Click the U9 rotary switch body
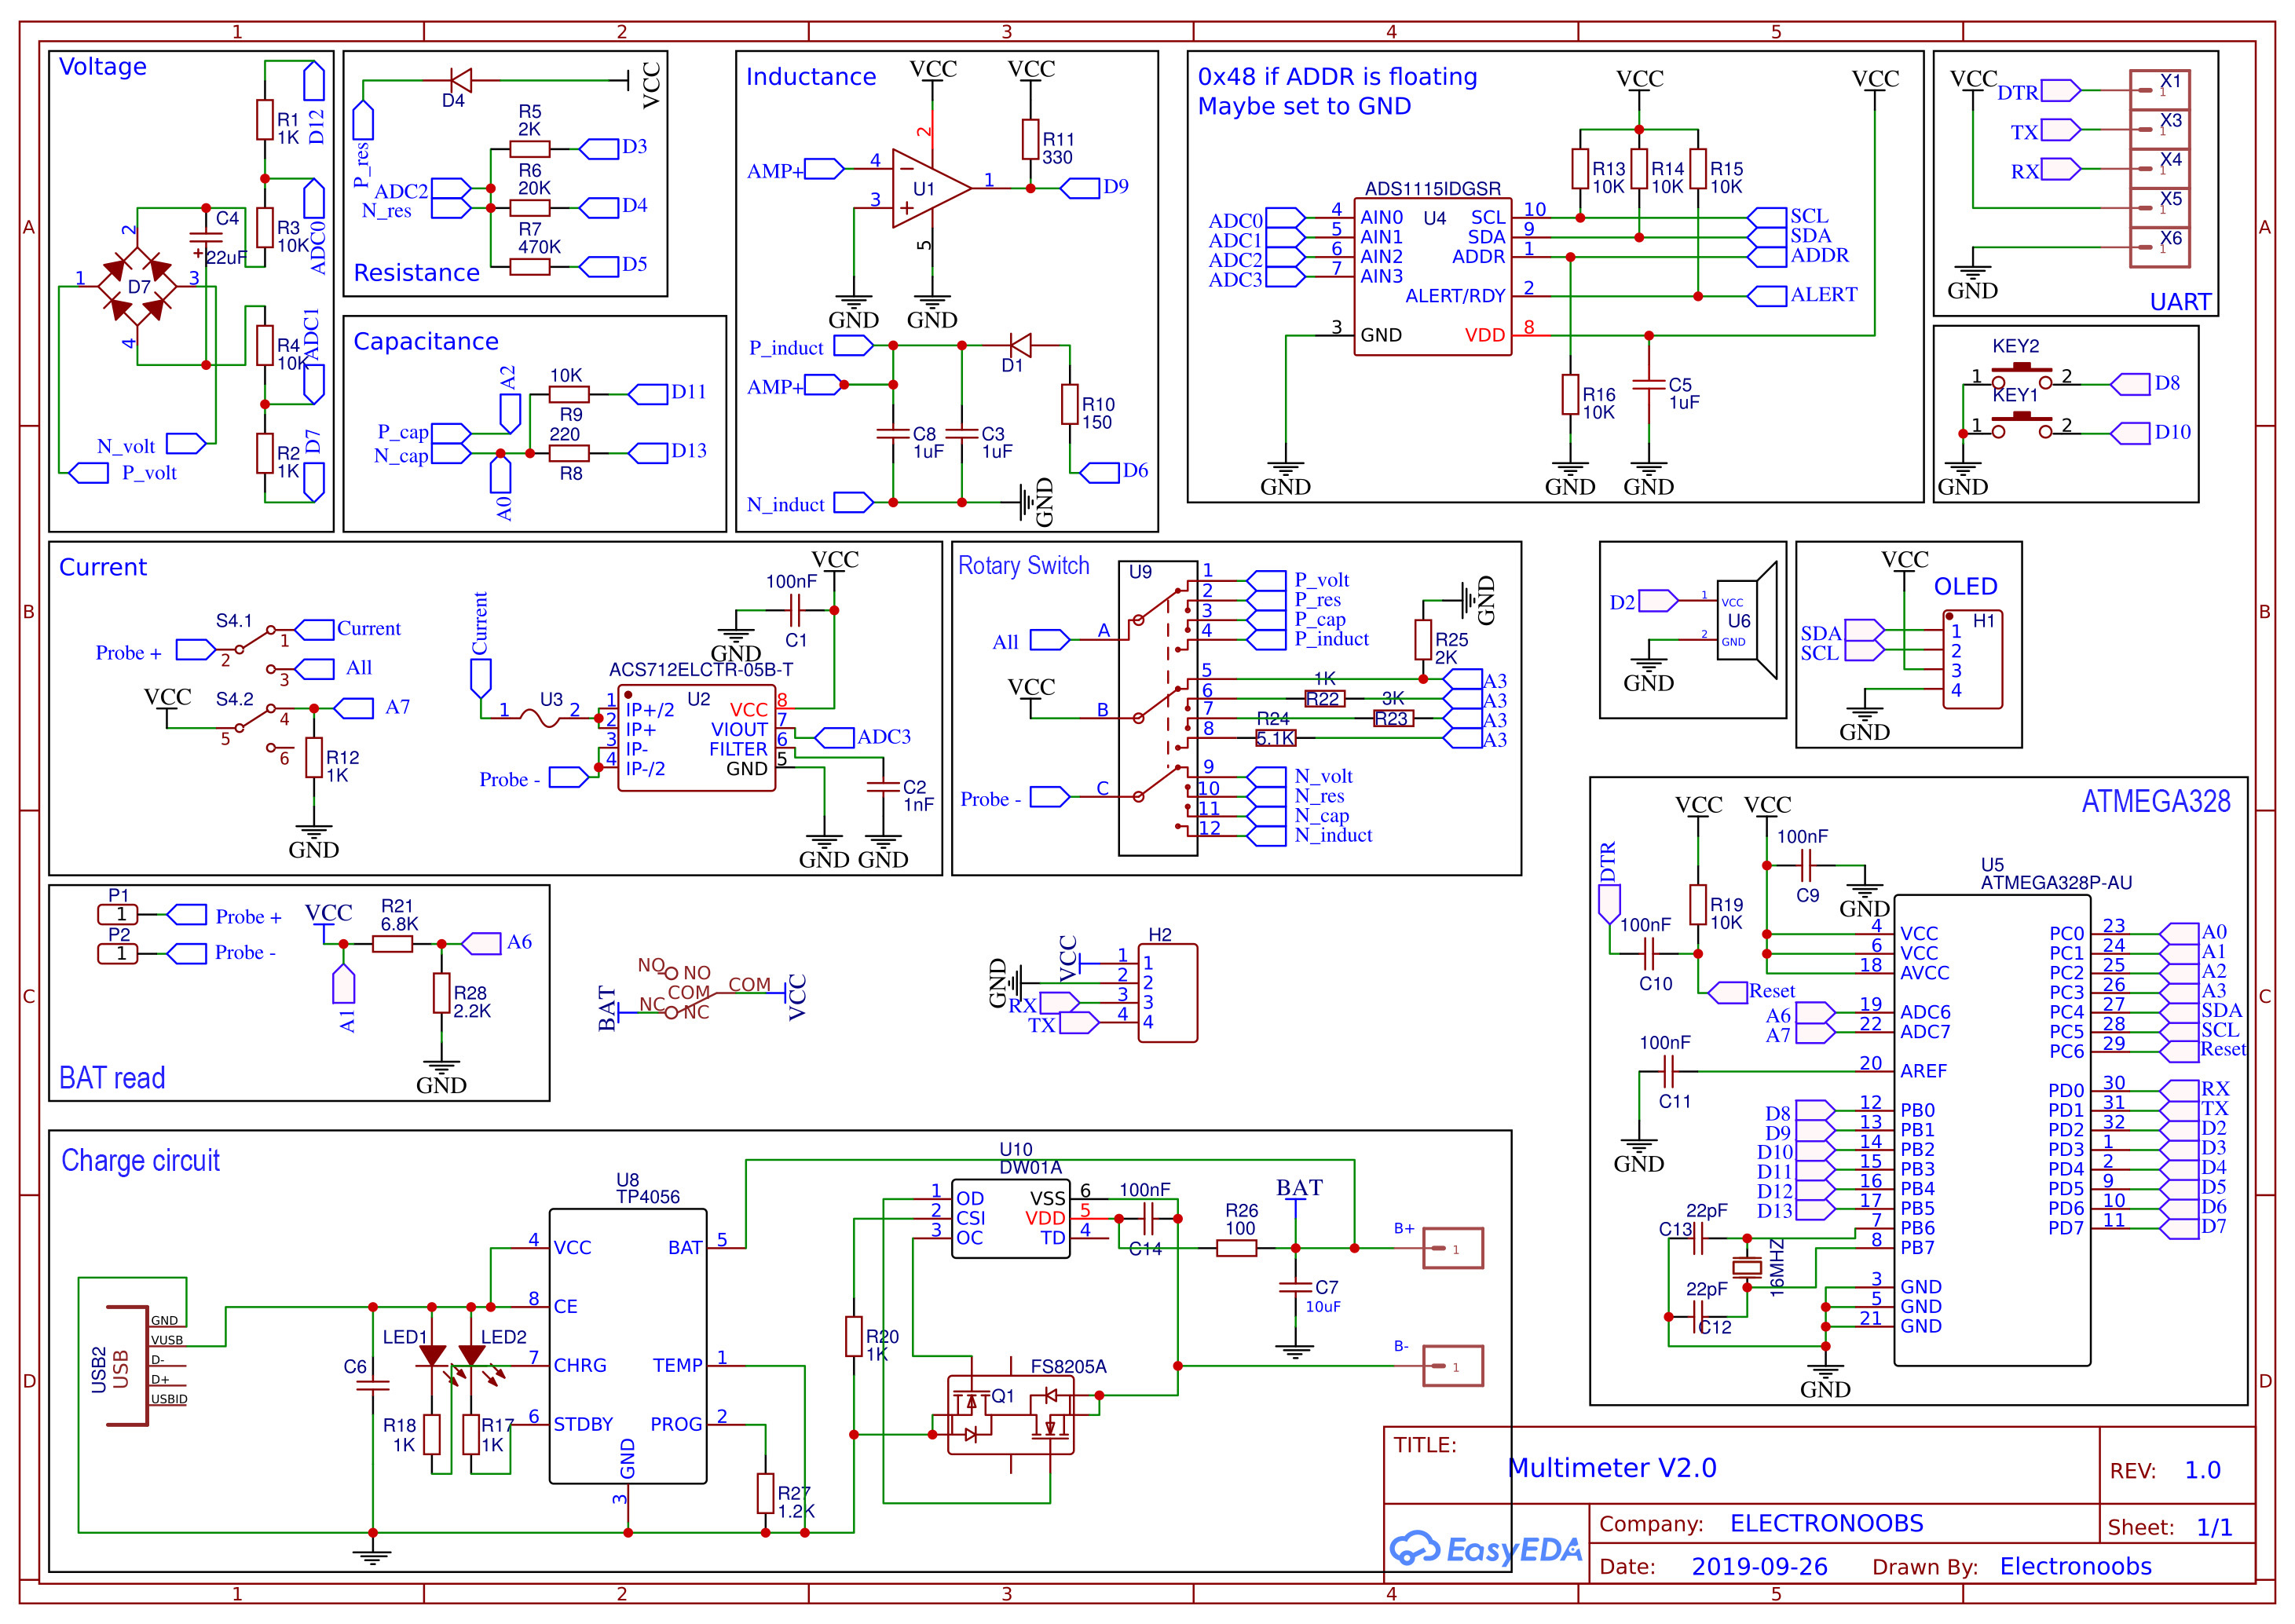The height and width of the screenshot is (1624, 2295). tap(1157, 708)
